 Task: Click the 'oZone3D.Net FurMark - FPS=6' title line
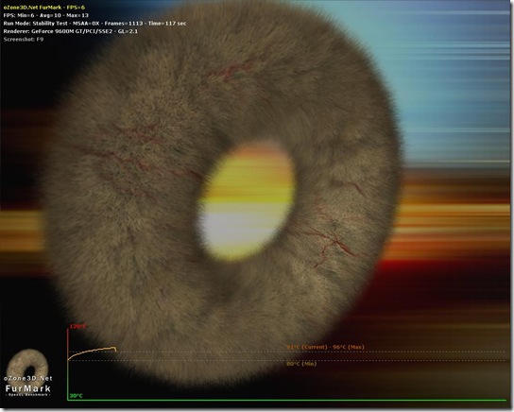[x=44, y=8]
